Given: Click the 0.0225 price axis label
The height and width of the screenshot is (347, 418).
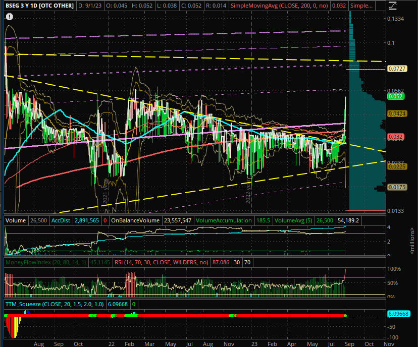Looking at the screenshot, I should click(x=397, y=166).
